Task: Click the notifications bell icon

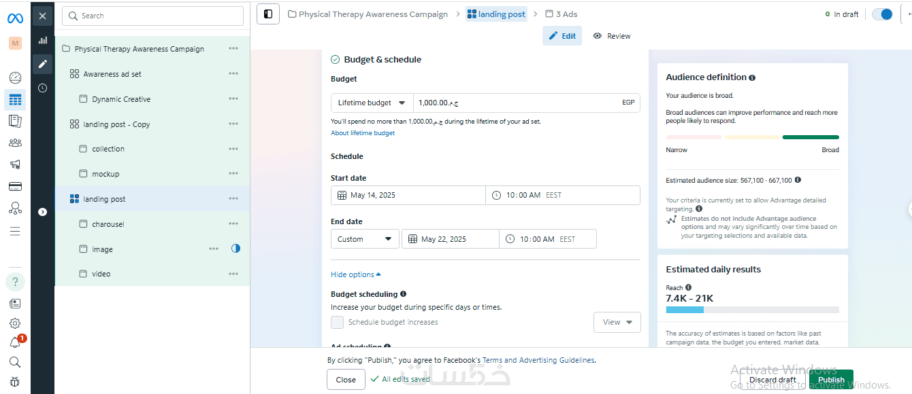Action: [x=15, y=343]
